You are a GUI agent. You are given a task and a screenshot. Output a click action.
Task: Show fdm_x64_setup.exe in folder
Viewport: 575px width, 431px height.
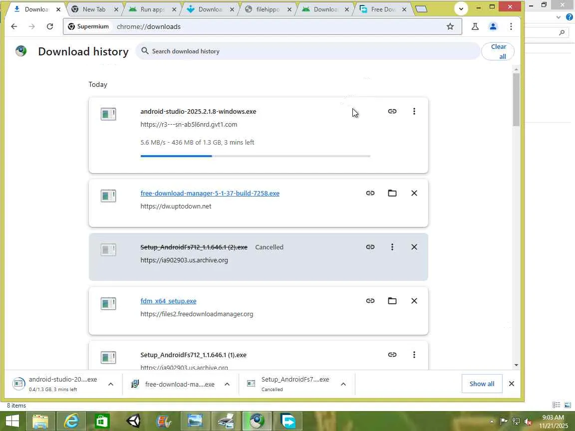[x=392, y=300]
